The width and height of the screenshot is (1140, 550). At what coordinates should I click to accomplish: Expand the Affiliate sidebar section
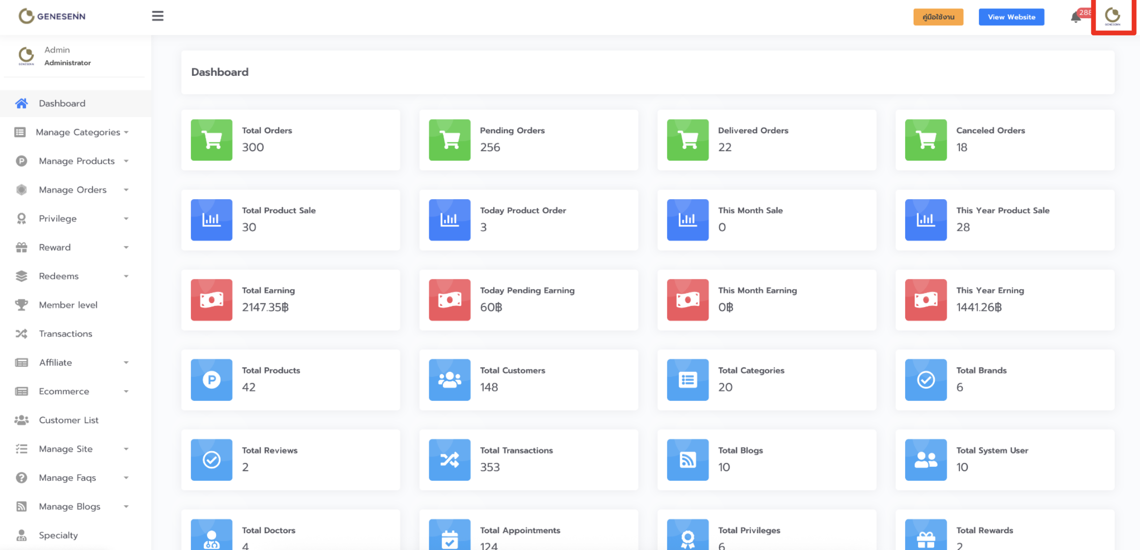[56, 363]
